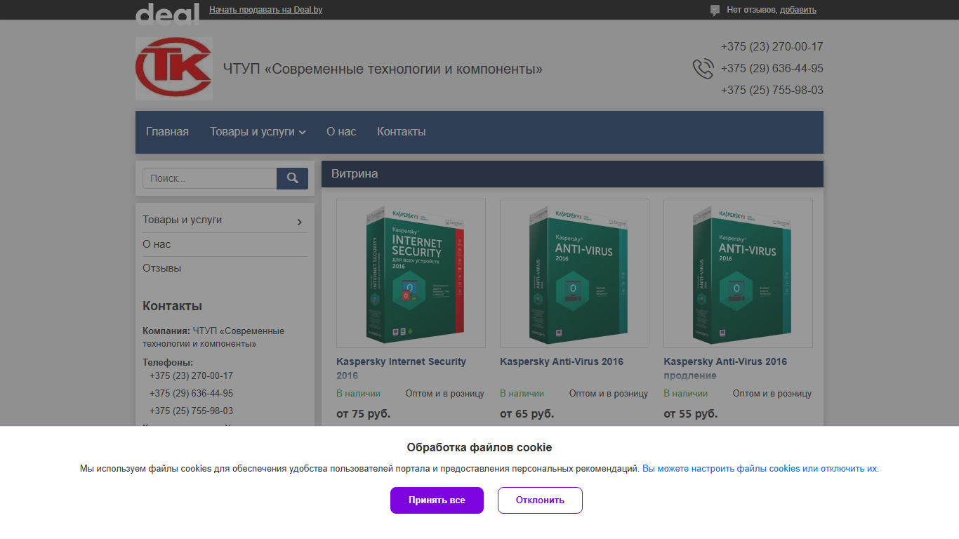Click sidebar phone +375 (29) 636-44-95
Image resolution: width=959 pixels, height=539 pixels.
click(191, 394)
